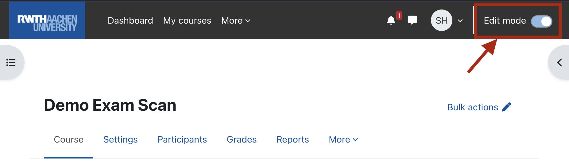This screenshot has height=168, width=569.
Task: Open the Participants tab
Action: [x=182, y=139]
